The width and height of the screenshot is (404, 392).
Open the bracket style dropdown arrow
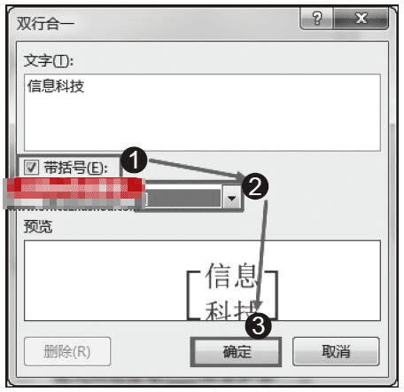coord(232,198)
